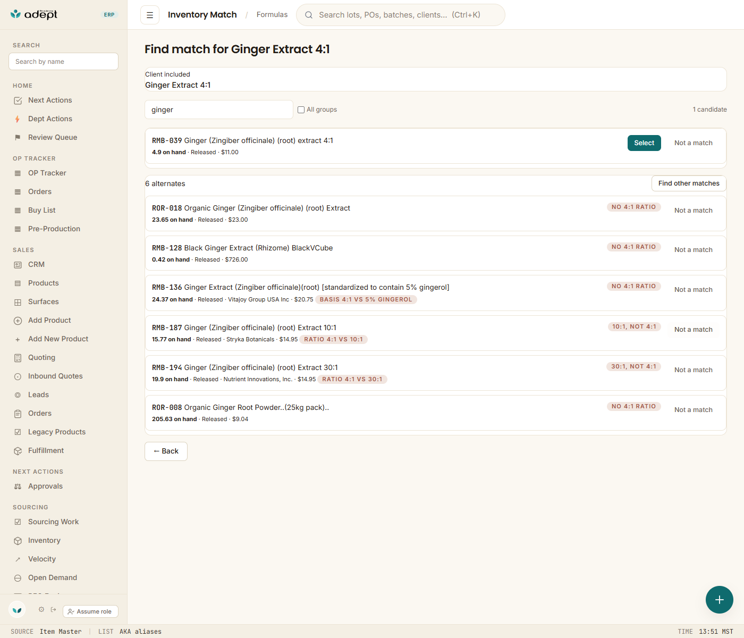Click the ginger filter input field
Viewport: 744px width, 638px height.
tap(219, 110)
